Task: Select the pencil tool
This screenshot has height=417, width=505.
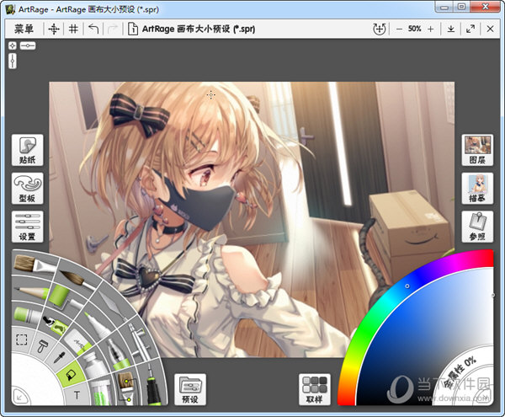Action: pos(30,292)
